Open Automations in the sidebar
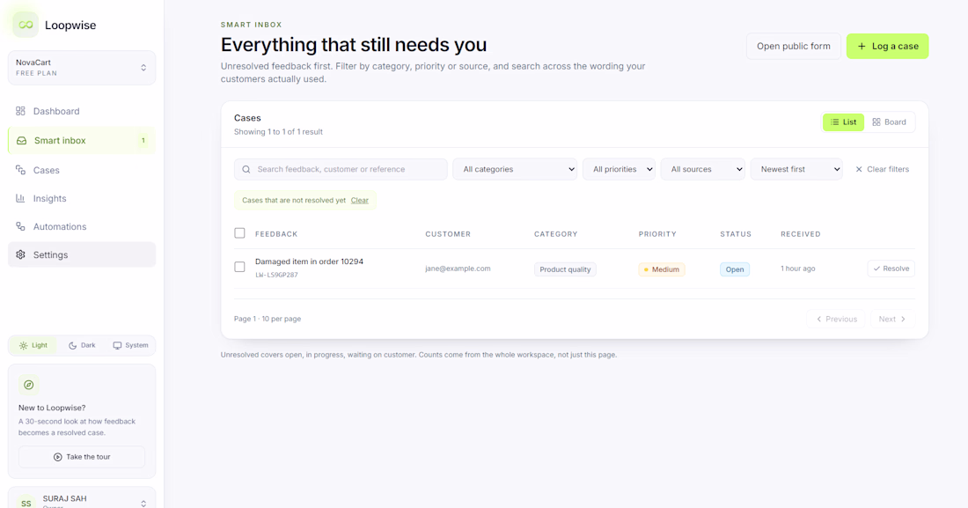Image resolution: width=968 pixels, height=508 pixels. click(82, 227)
